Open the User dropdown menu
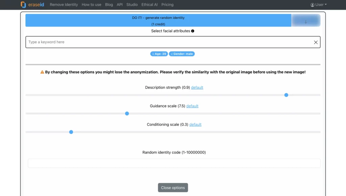Screen dimensions: 346x196 319,5
